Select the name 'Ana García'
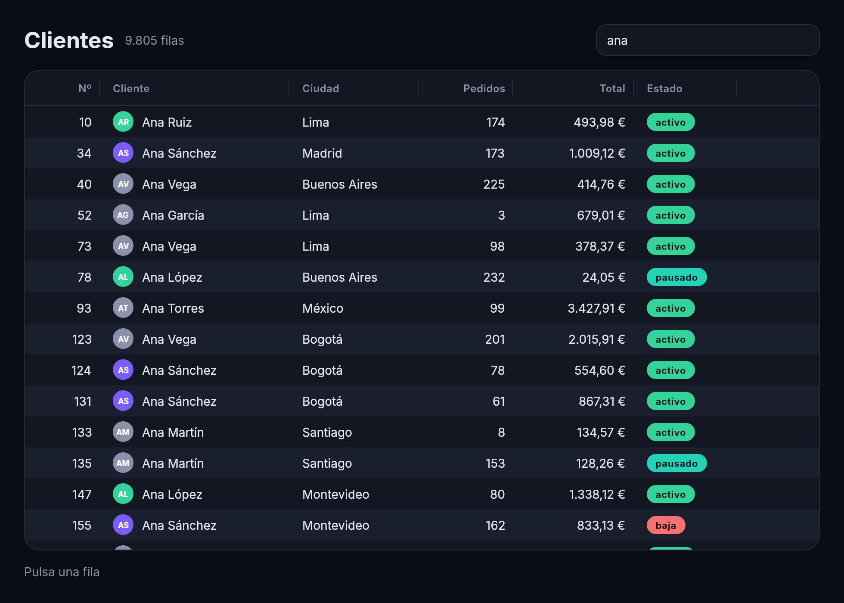Image resolution: width=844 pixels, height=603 pixels. (173, 215)
